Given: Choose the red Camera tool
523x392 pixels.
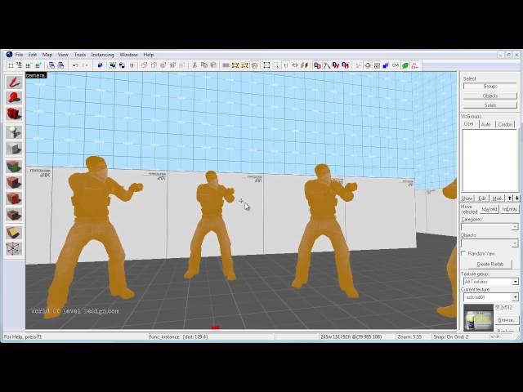Looking at the screenshot, I should tap(14, 114).
